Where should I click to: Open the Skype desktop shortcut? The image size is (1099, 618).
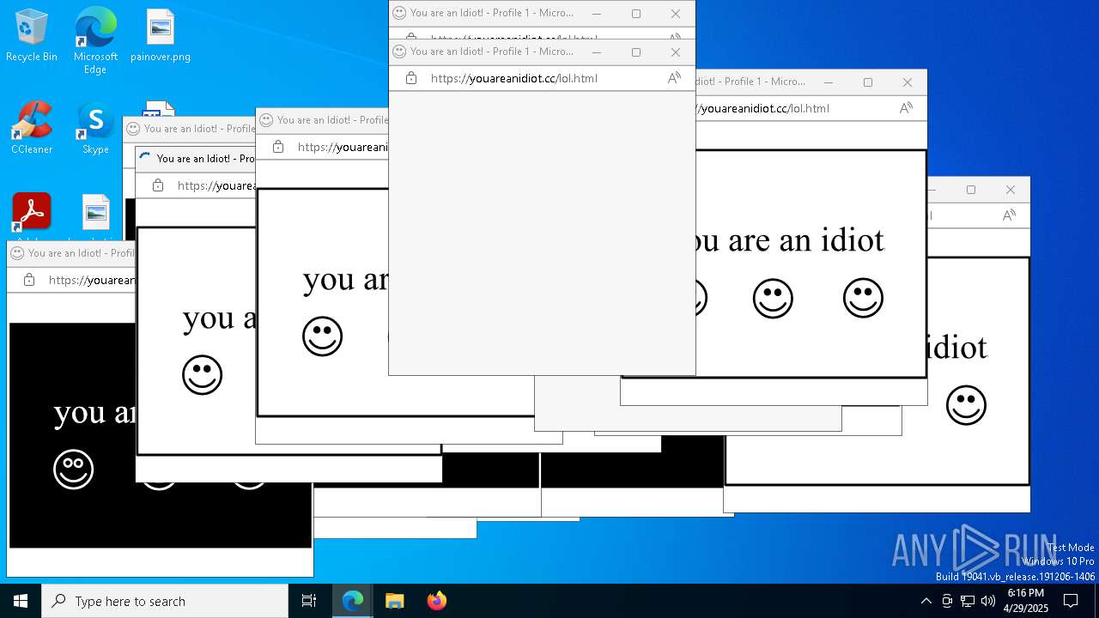[95, 128]
